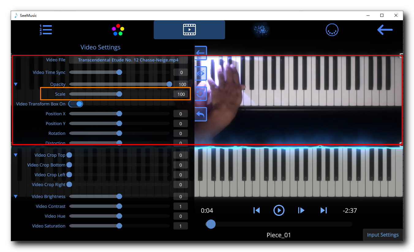Open Input Settings
The image size is (414, 252).
point(383,235)
